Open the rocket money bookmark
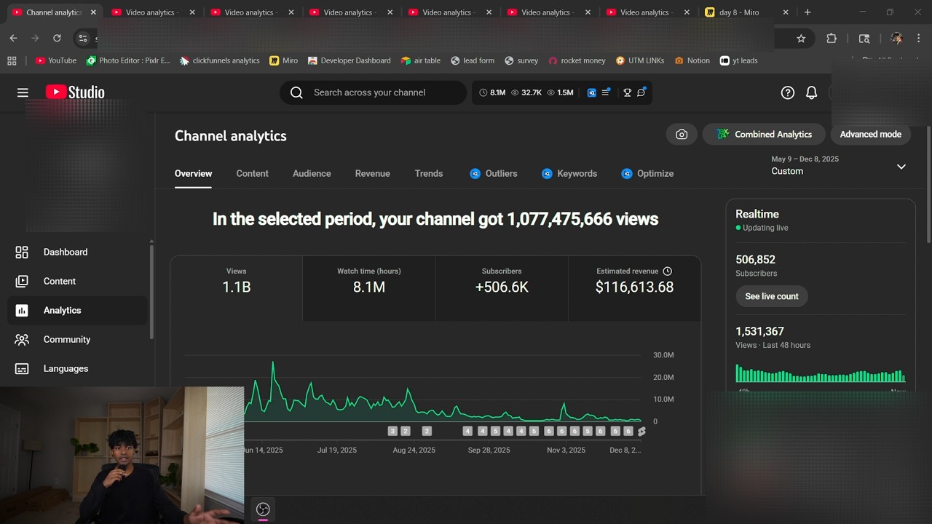932x524 pixels. point(577,60)
